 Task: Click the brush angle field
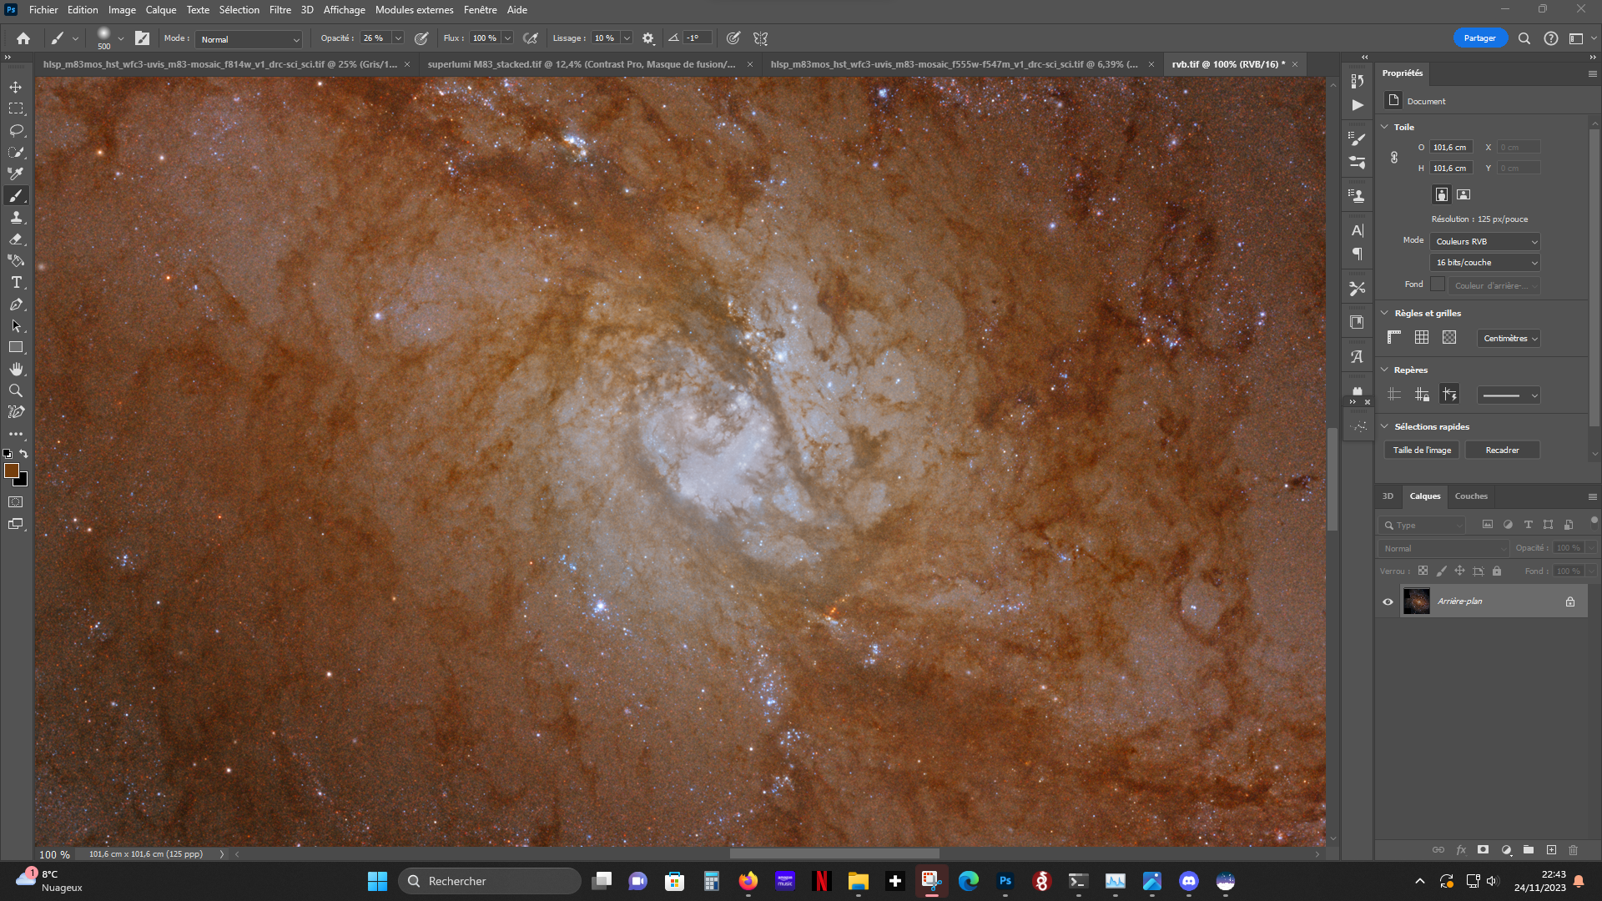click(x=698, y=38)
